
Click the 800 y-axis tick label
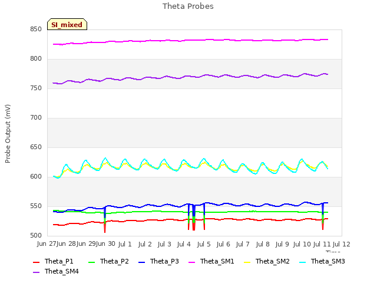[x=36, y=59]
